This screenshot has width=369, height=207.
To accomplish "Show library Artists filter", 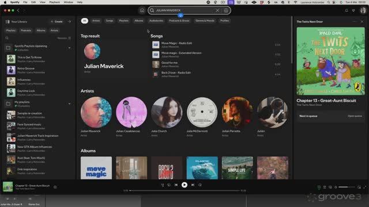I will point(54,30).
